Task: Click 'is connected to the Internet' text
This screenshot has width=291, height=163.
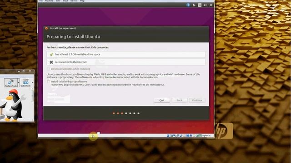Action: pyautogui.click(x=71, y=62)
